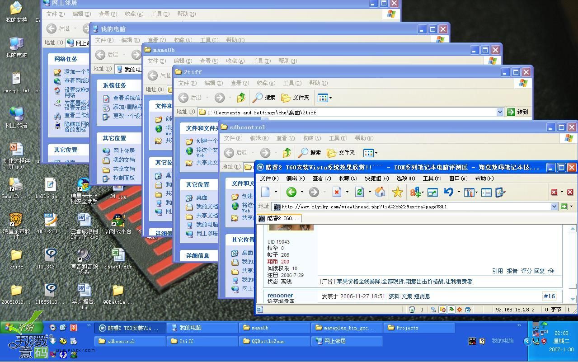Image resolution: width=578 pixels, height=362 pixels.
Task: Click the up-folder icon in 2tiff window
Action: (x=241, y=97)
